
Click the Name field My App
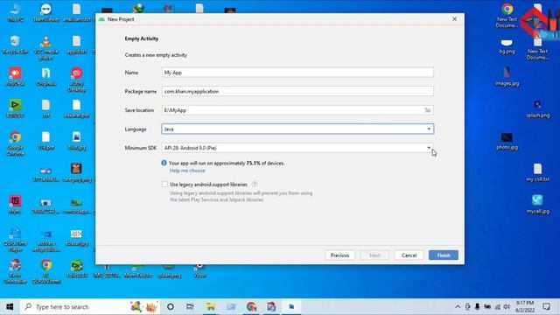click(x=297, y=73)
